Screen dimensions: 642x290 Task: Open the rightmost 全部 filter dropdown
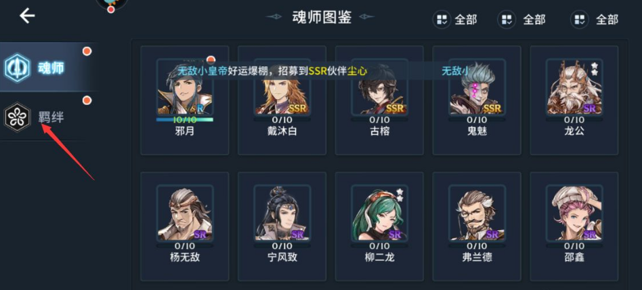[x=594, y=19]
